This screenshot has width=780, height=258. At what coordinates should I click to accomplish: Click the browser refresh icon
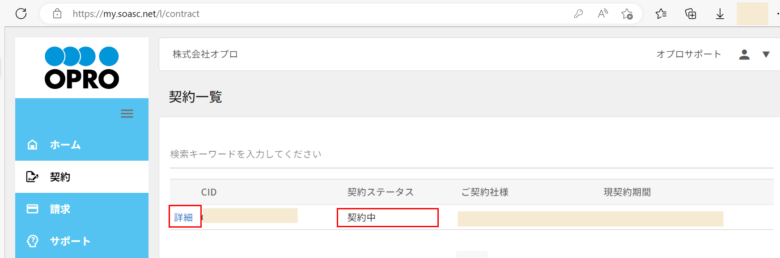click(21, 14)
